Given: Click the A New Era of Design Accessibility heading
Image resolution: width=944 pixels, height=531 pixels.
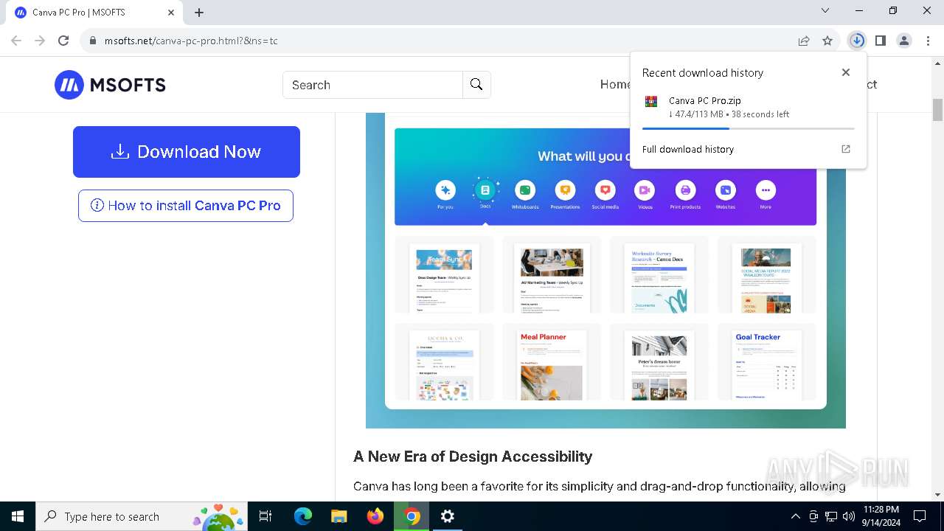Looking at the screenshot, I should (x=473, y=457).
